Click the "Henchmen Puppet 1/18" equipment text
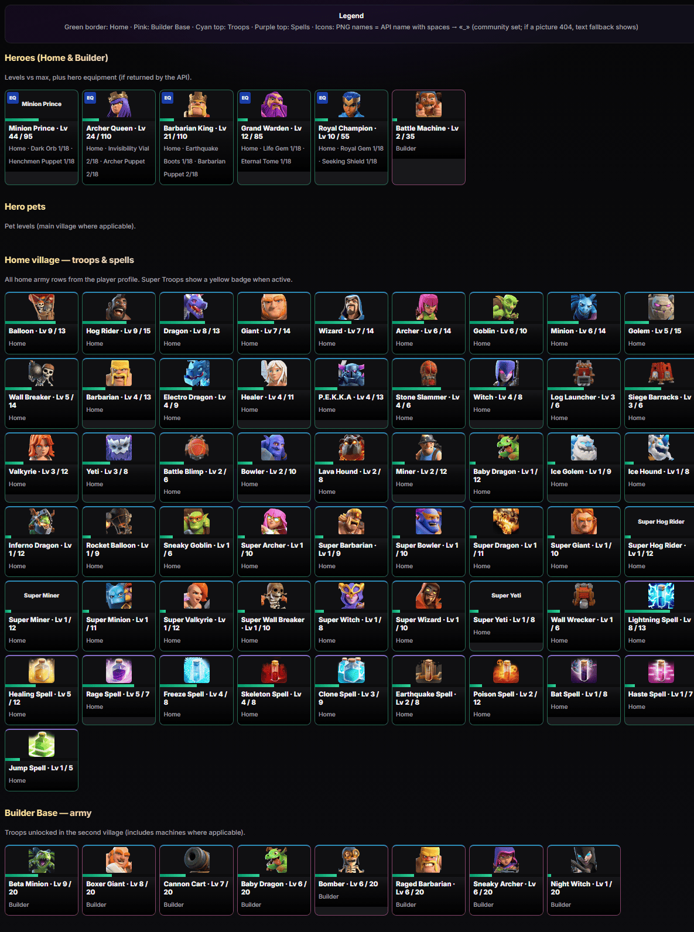694x932 pixels. coord(42,162)
